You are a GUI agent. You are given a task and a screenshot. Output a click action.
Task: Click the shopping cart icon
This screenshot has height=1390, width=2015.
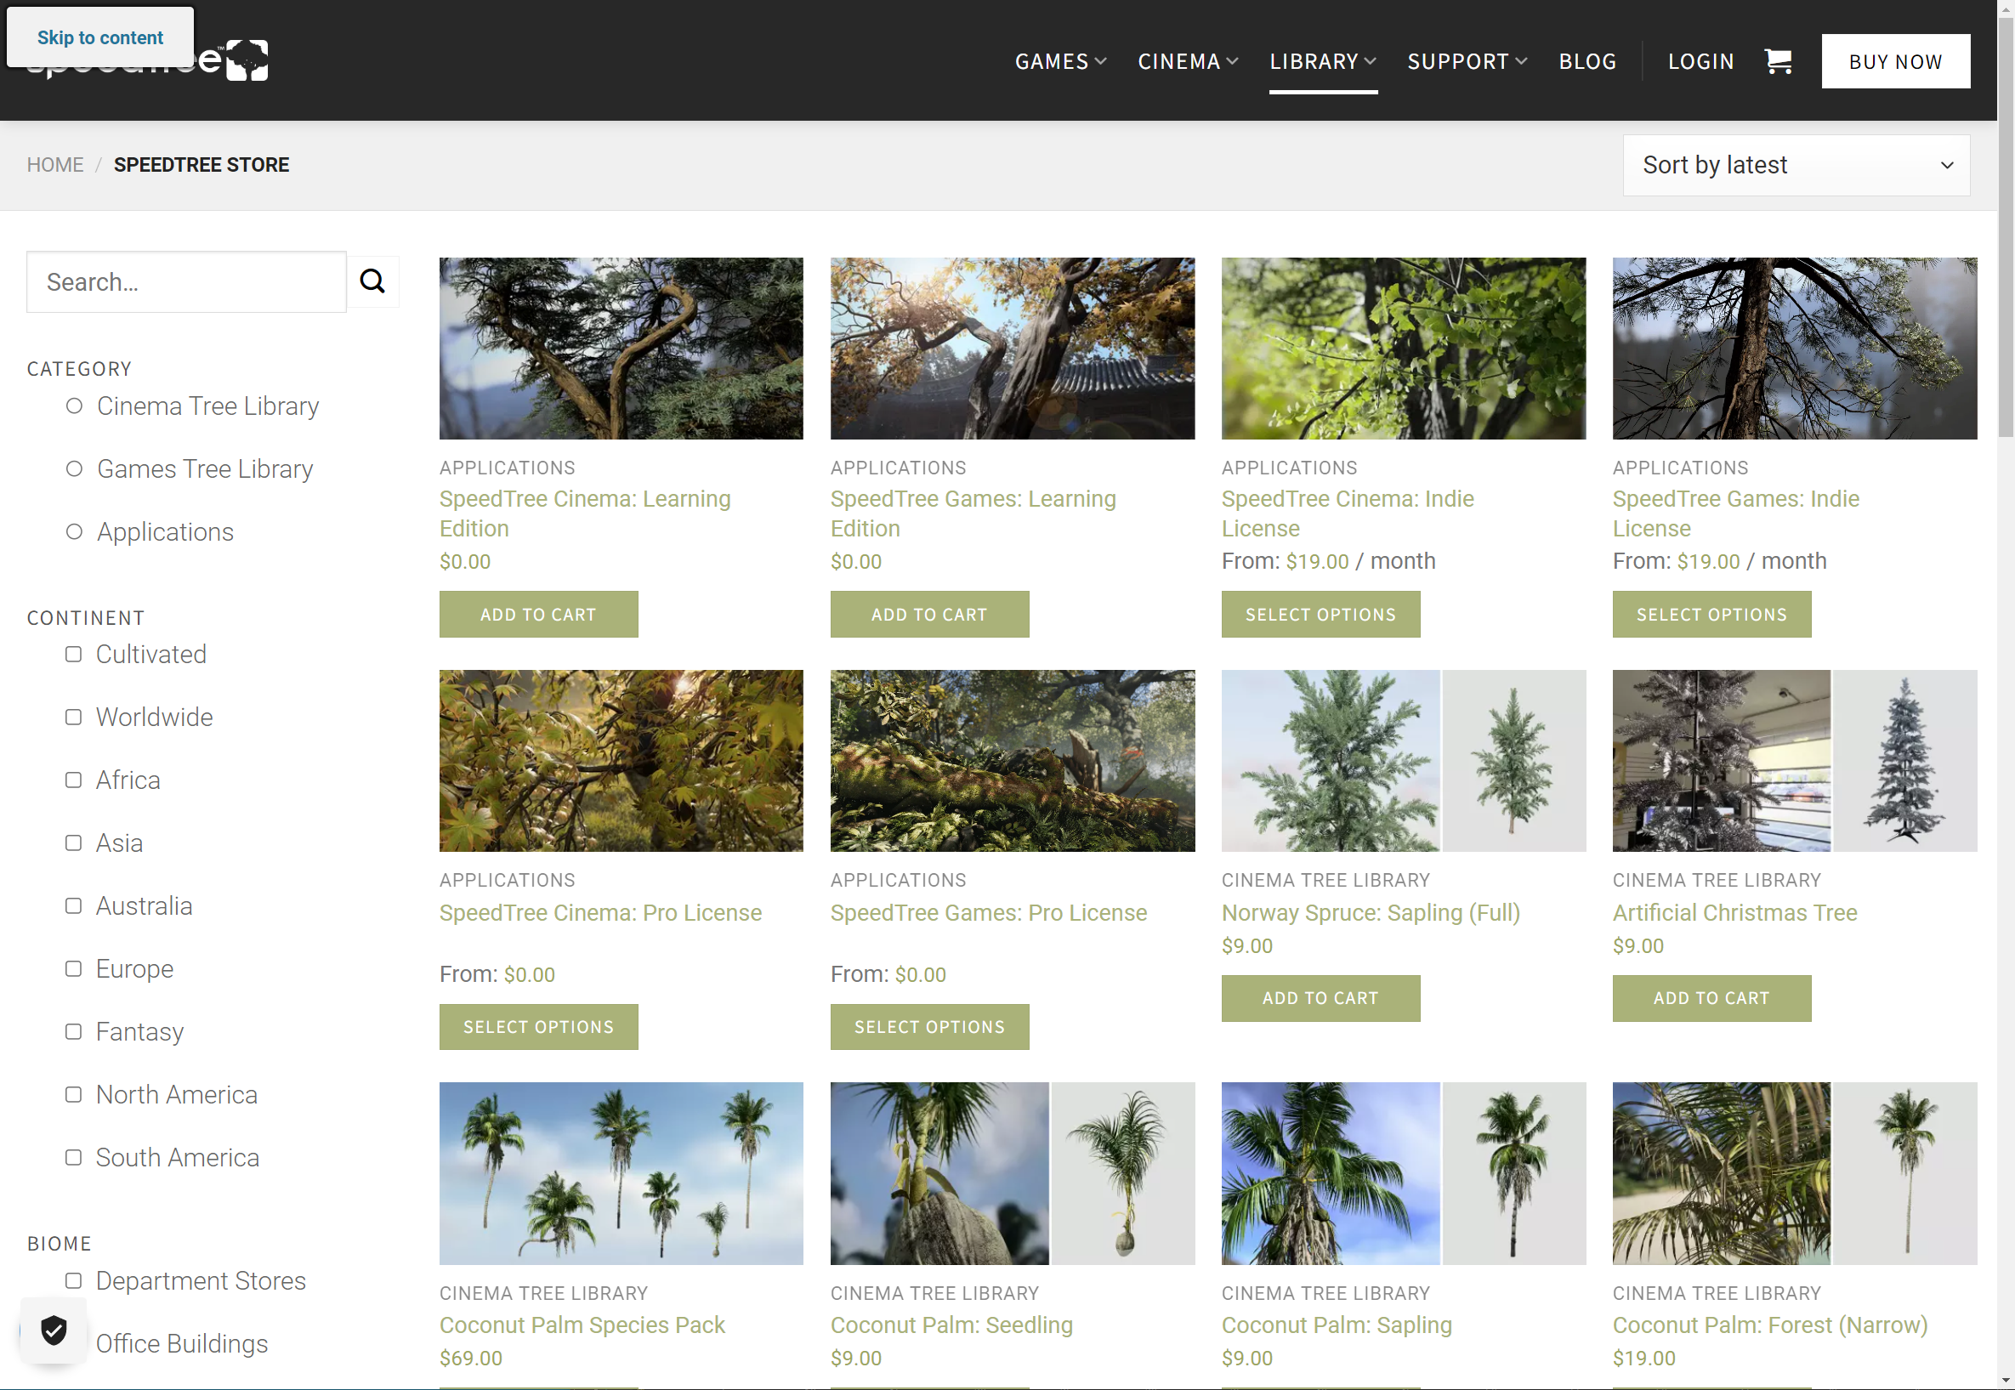coord(1777,61)
